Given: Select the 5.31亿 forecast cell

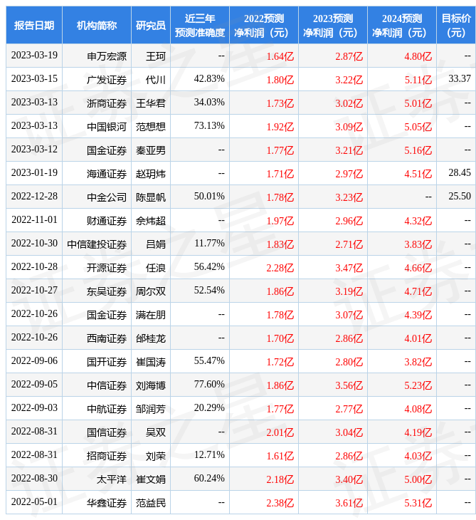Looking at the screenshot, I should 418,503.
